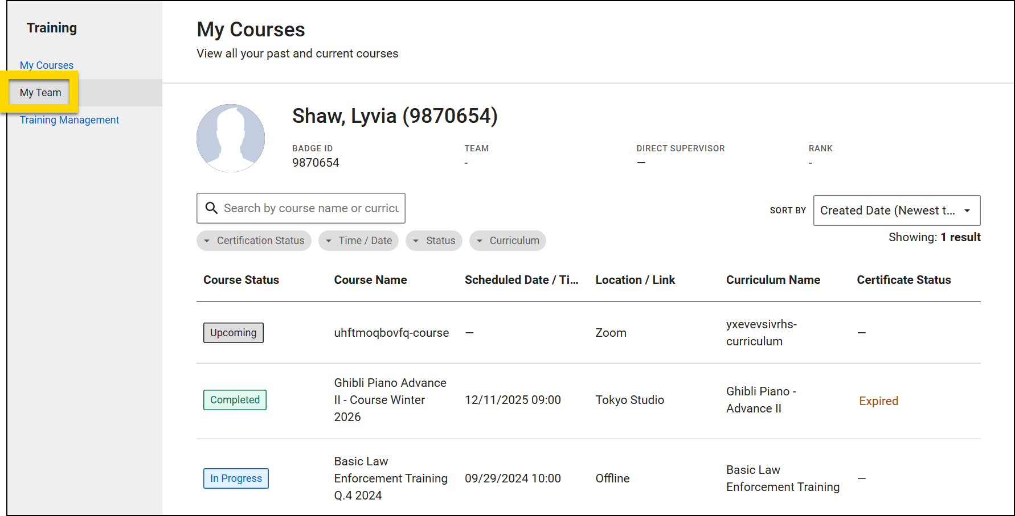The image size is (1015, 516).
Task: Click the In Progress status badge
Action: (236, 478)
